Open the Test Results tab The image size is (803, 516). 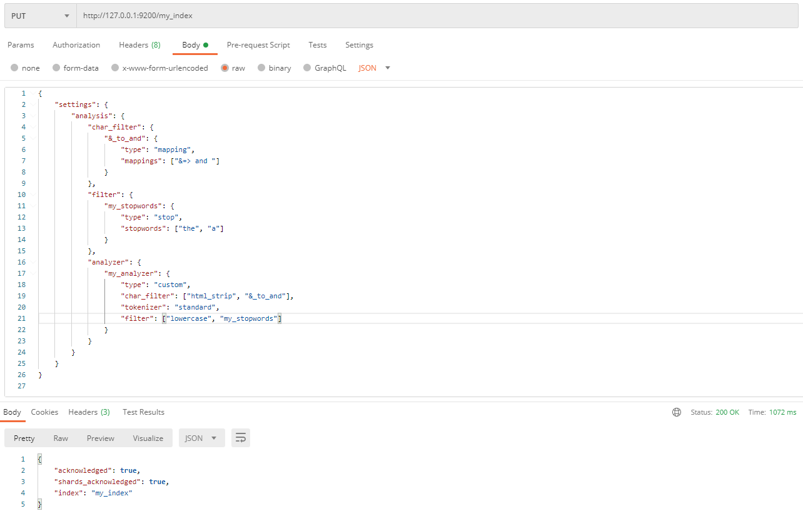(143, 412)
